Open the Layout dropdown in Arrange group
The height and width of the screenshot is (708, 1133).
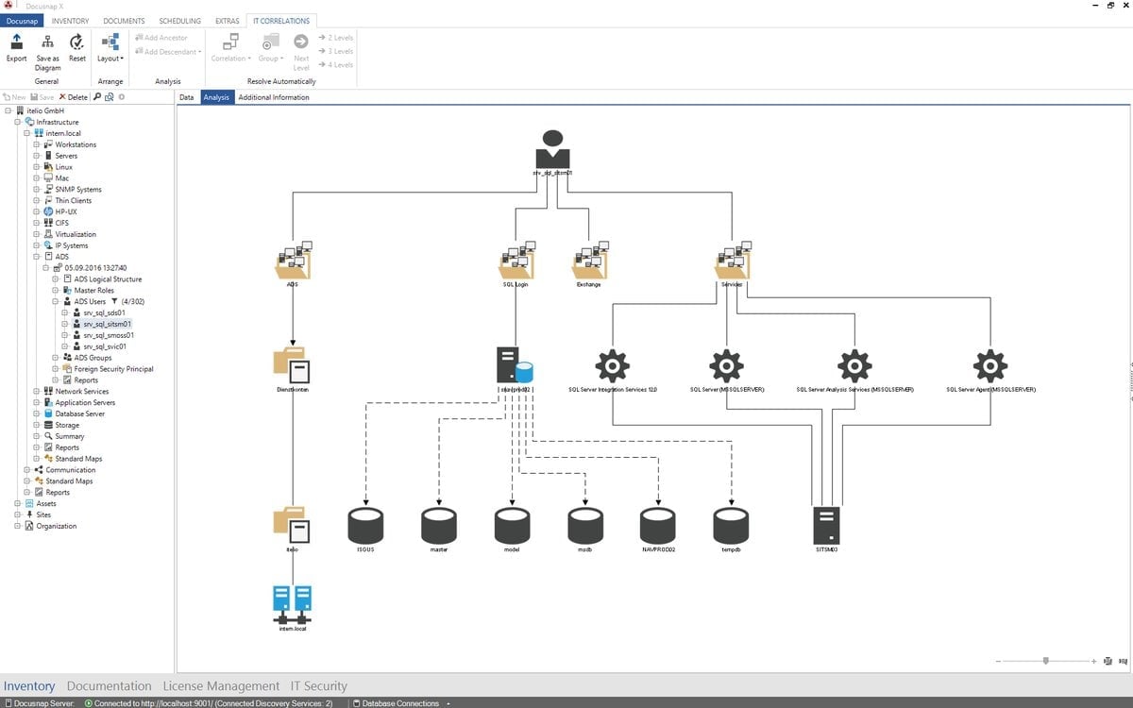point(110,48)
